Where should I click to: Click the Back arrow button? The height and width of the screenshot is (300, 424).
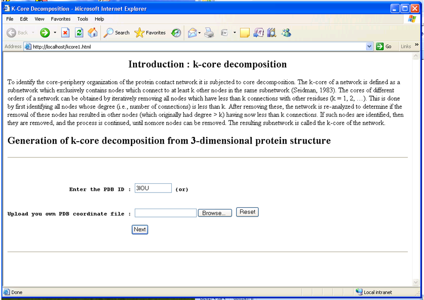coord(17,33)
